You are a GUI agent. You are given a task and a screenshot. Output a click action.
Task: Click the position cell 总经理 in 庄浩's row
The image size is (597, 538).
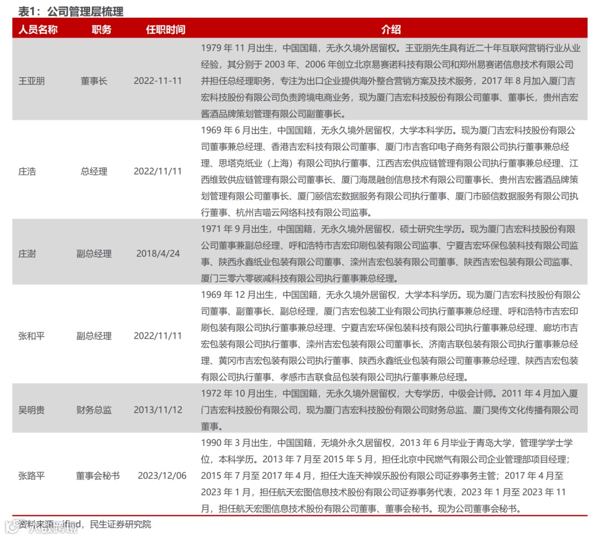94,172
